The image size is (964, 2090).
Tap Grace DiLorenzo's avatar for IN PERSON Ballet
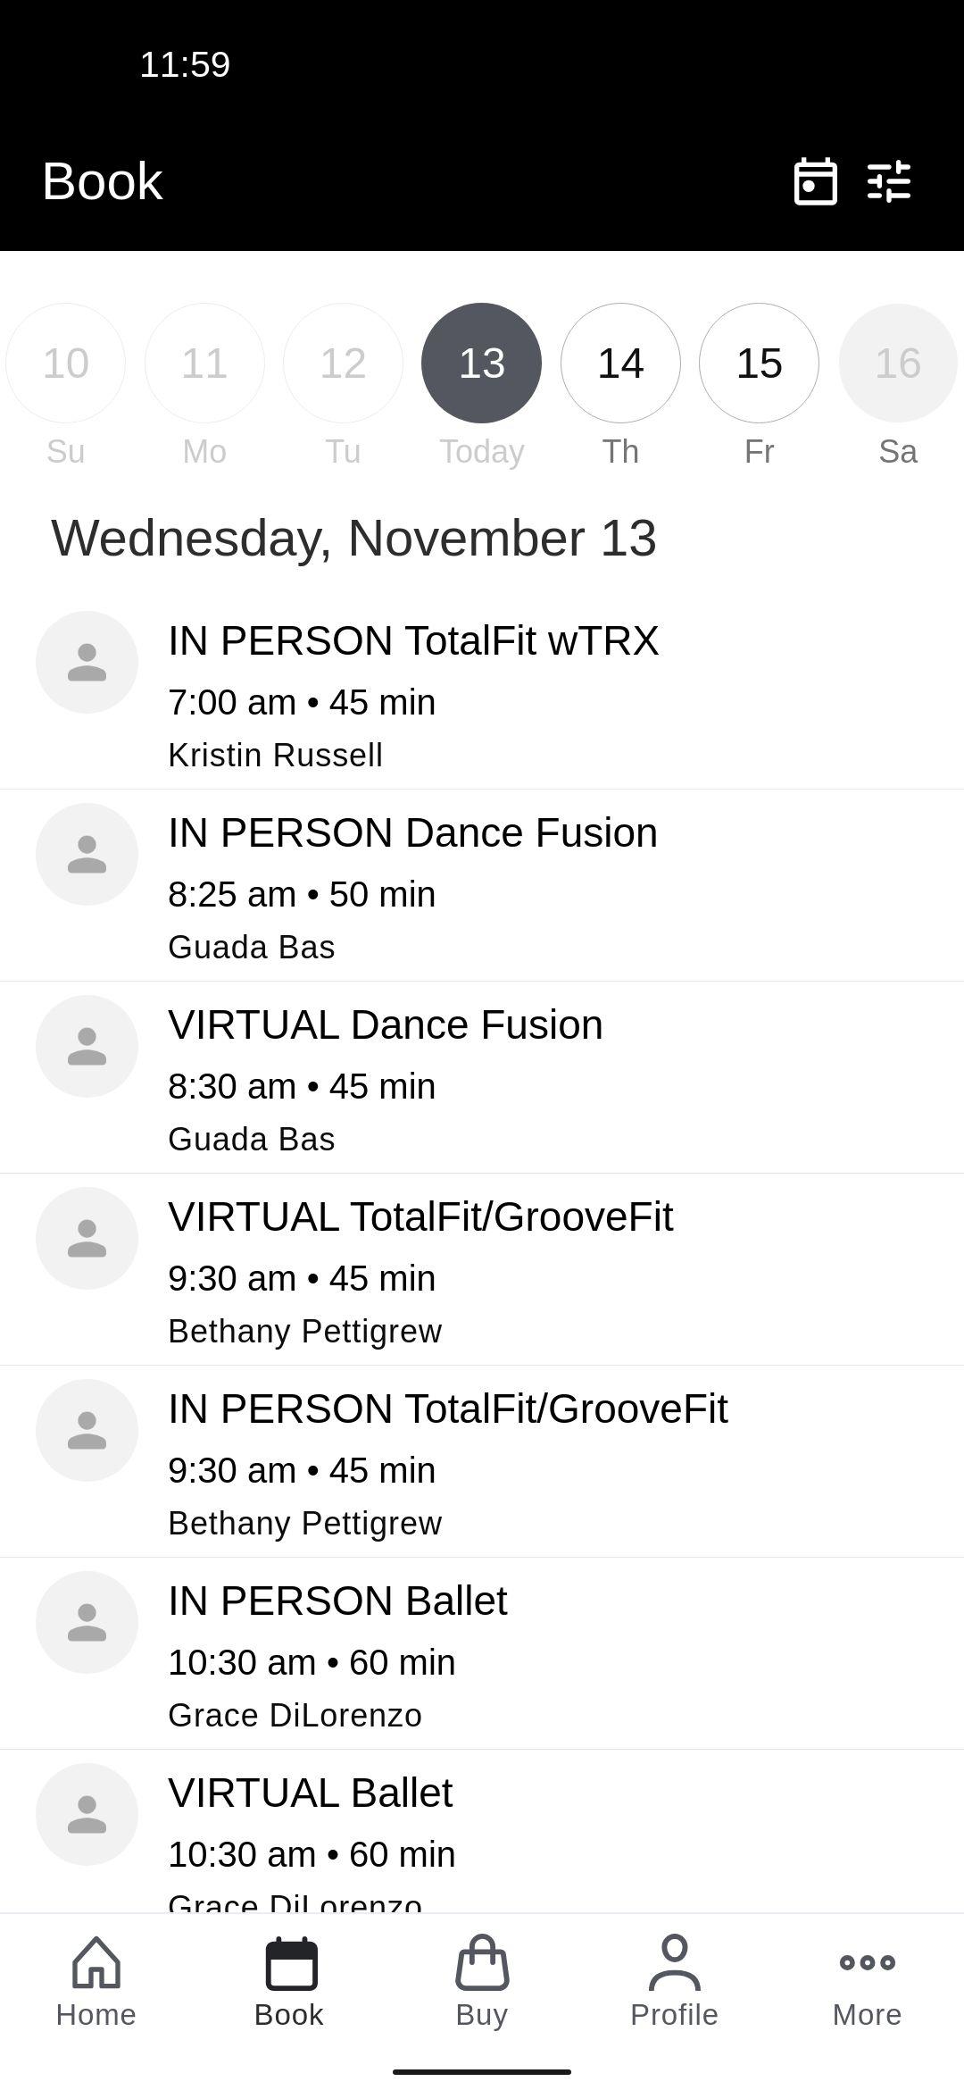87,1622
